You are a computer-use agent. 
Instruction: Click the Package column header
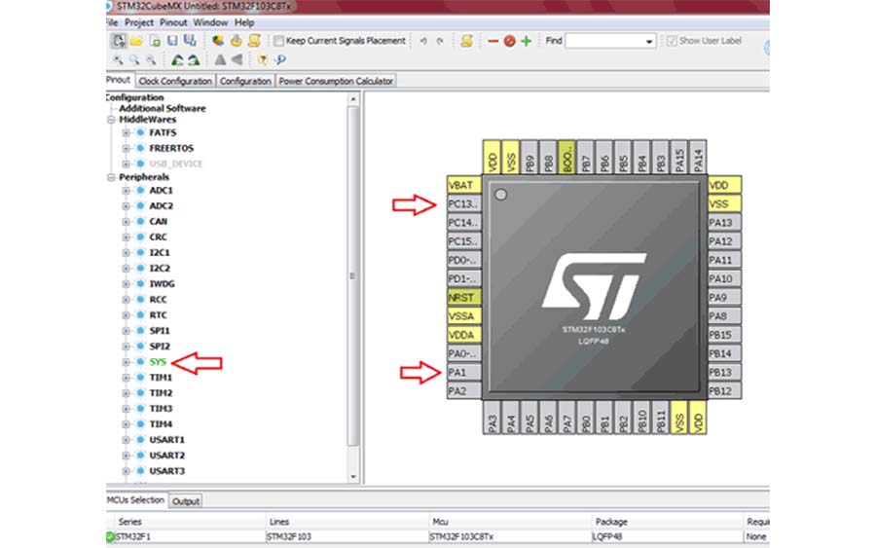tap(611, 522)
